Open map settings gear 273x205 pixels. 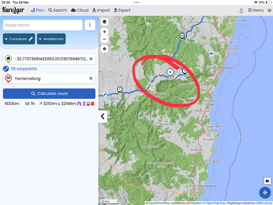(x=105, y=49)
